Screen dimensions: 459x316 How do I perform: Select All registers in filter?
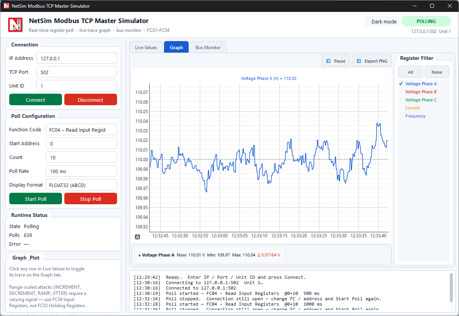coord(410,72)
